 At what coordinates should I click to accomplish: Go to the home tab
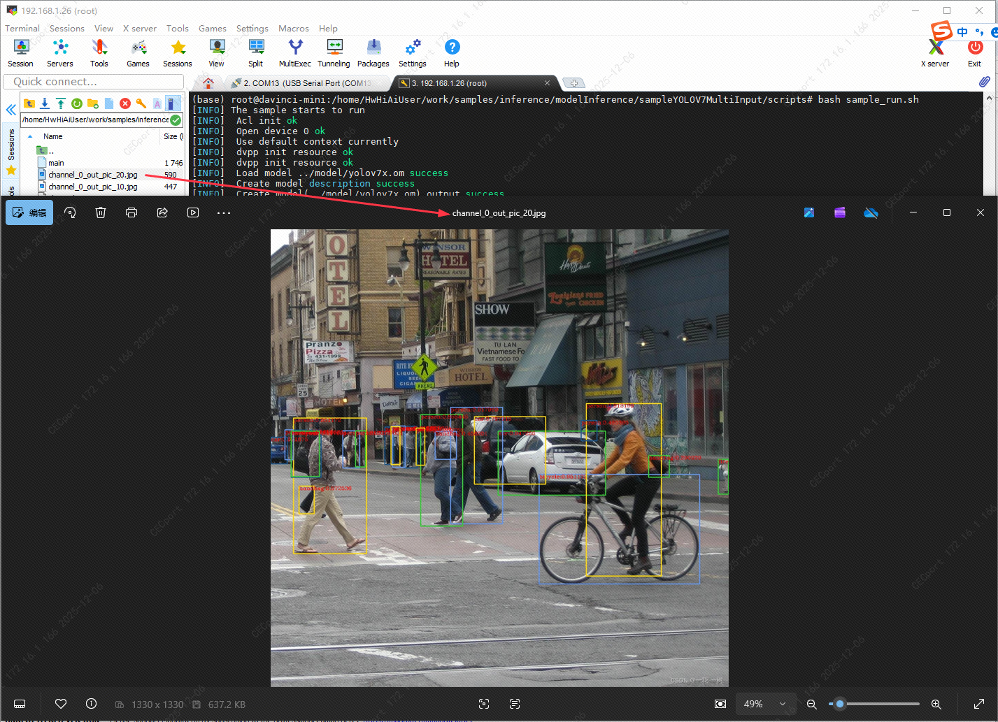(x=208, y=83)
